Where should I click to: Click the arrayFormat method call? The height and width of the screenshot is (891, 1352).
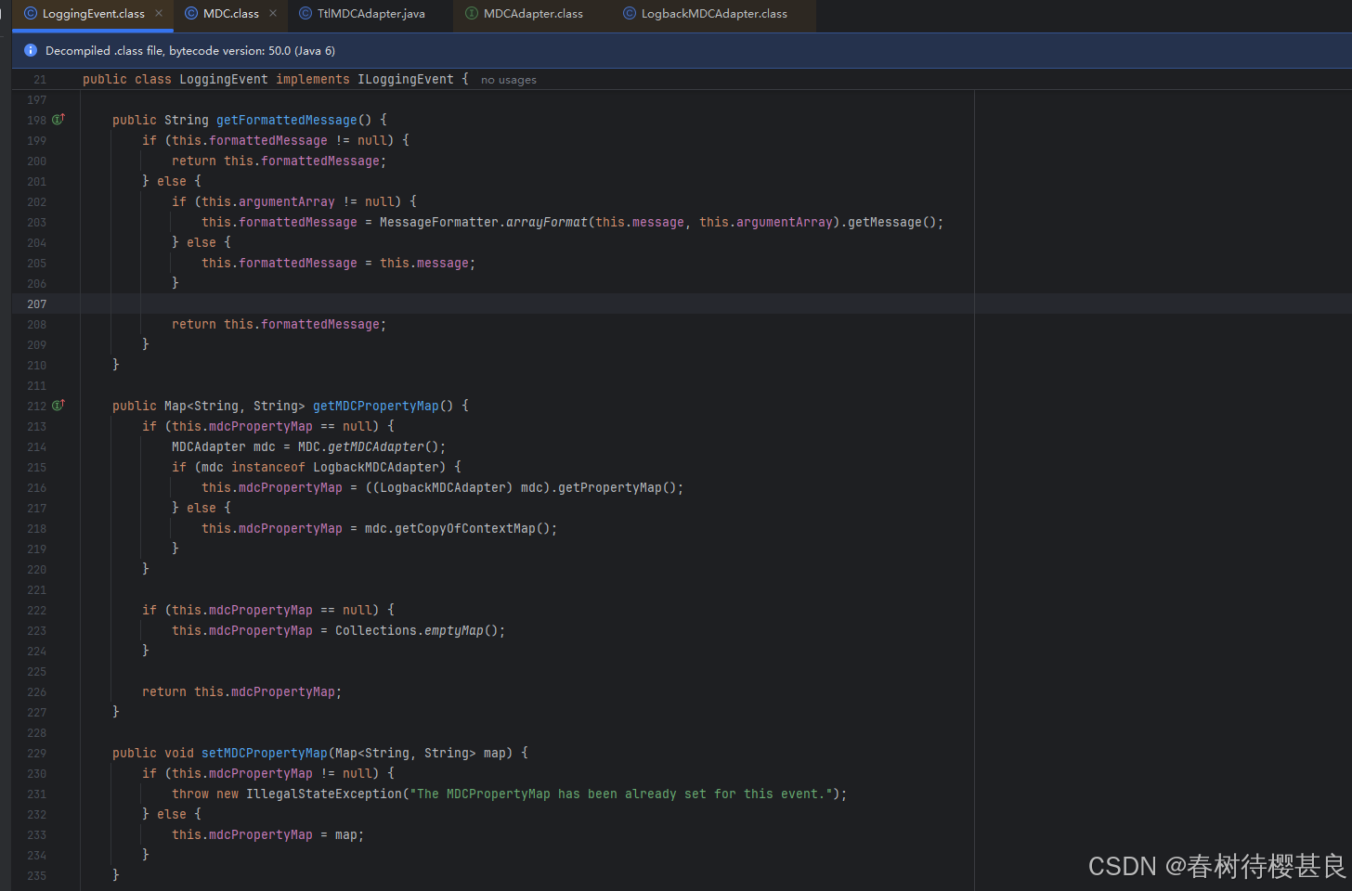tap(547, 222)
